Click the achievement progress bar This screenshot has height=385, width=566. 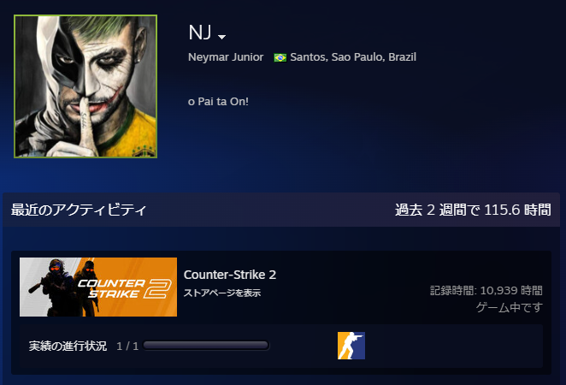(x=206, y=346)
